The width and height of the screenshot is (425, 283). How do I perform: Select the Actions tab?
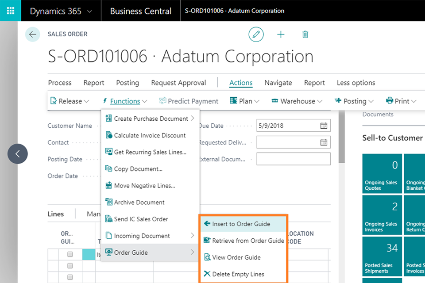pyautogui.click(x=241, y=83)
